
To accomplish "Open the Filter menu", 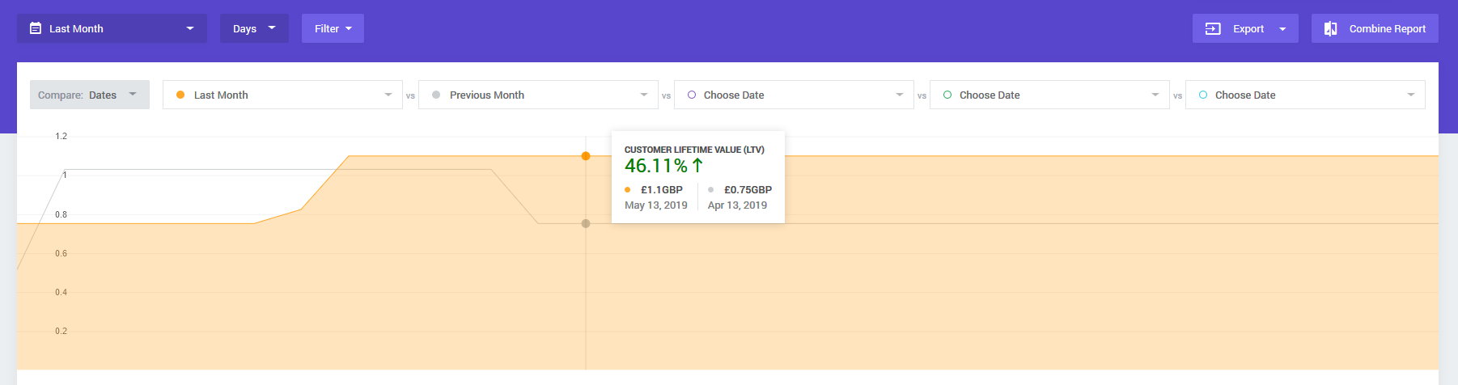I will 333,28.
